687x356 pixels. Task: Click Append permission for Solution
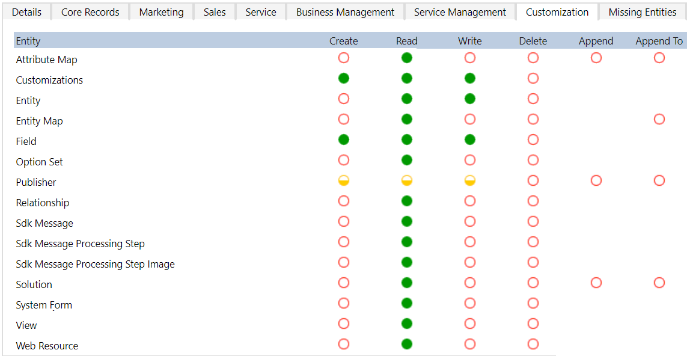click(x=596, y=283)
